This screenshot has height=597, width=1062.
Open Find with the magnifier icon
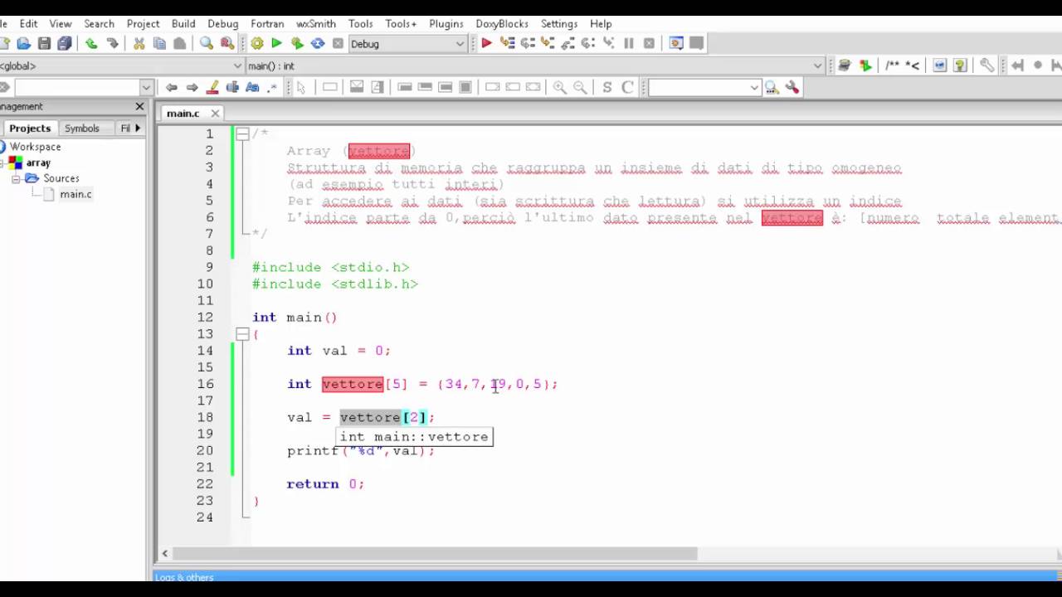207,44
